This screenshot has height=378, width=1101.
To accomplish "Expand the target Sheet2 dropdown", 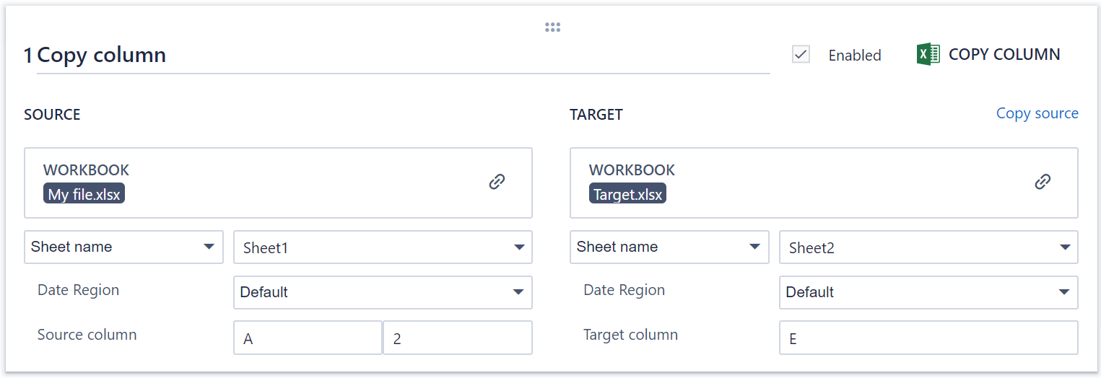I will pos(928,247).
